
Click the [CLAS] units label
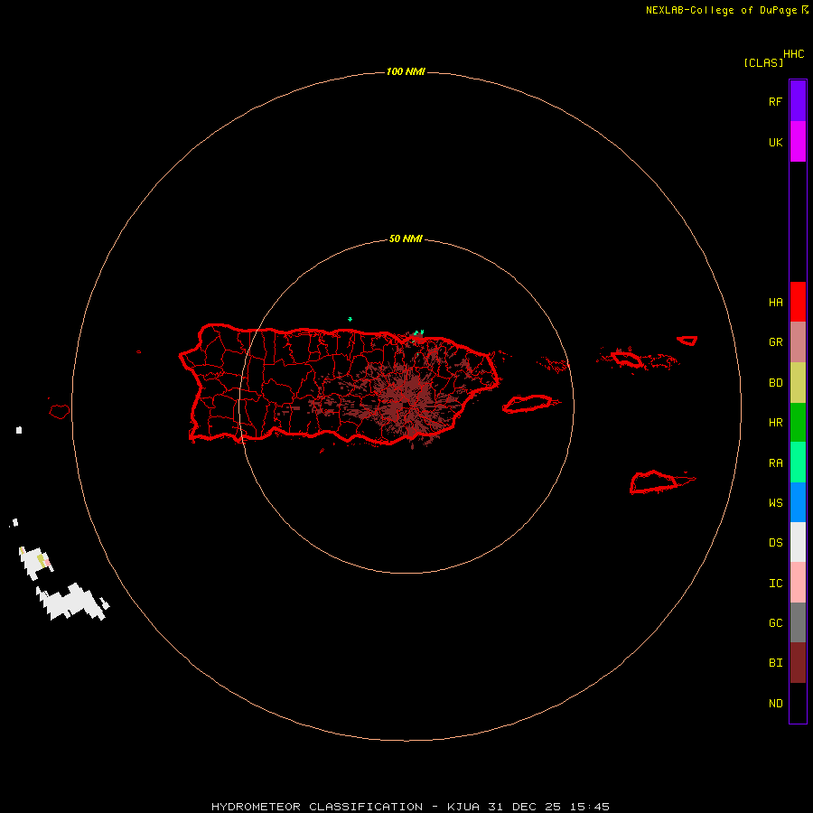pos(763,62)
